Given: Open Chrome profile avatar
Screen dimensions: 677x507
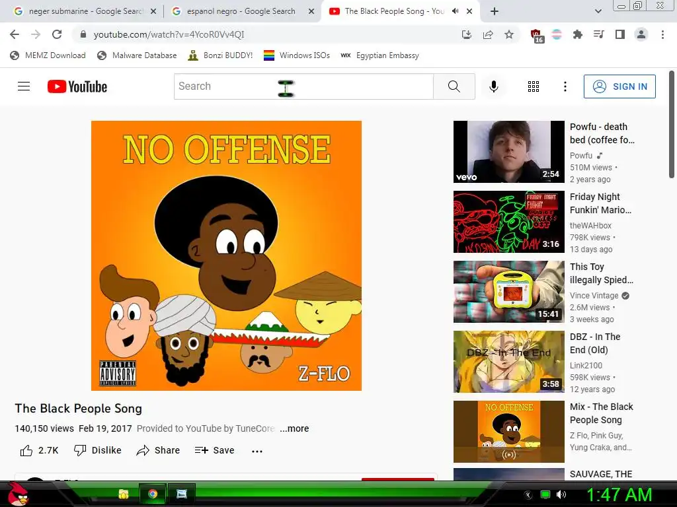Looking at the screenshot, I should pyautogui.click(x=641, y=34).
